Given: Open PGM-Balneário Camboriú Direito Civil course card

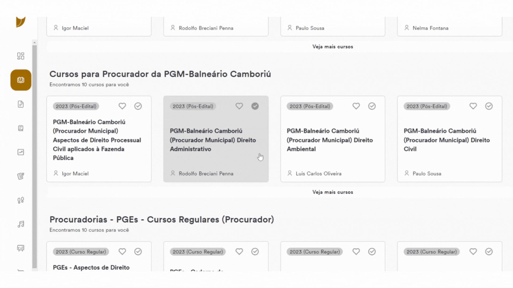Looking at the screenshot, I should click(x=450, y=139).
